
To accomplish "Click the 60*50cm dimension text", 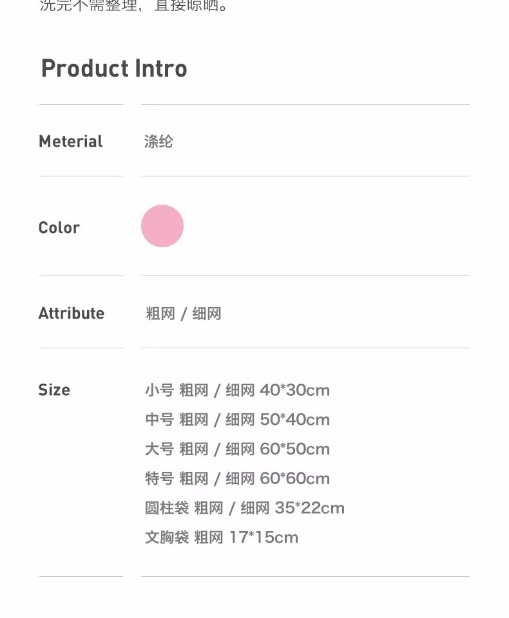I will click(294, 449).
